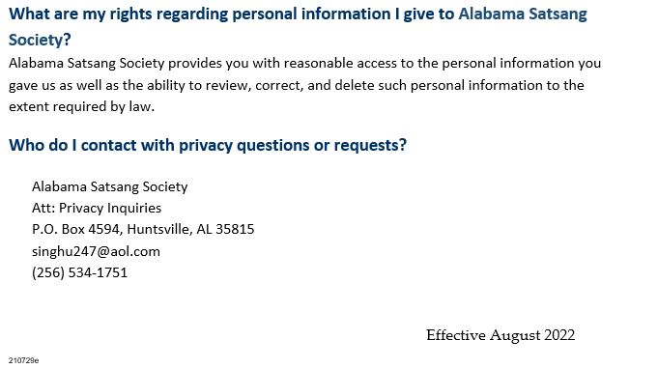Click the 'Att: Privacy Inquiries' line
658x369 pixels.
tap(97, 208)
